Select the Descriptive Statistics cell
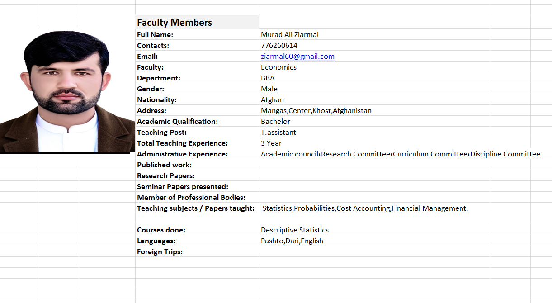 [x=374, y=230]
